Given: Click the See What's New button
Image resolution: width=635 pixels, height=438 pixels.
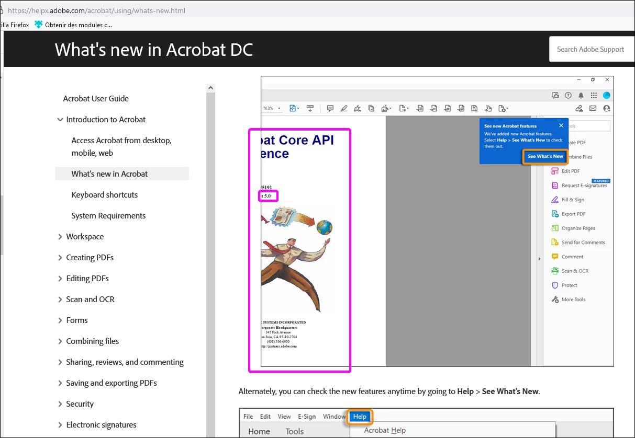Looking at the screenshot, I should pos(545,156).
